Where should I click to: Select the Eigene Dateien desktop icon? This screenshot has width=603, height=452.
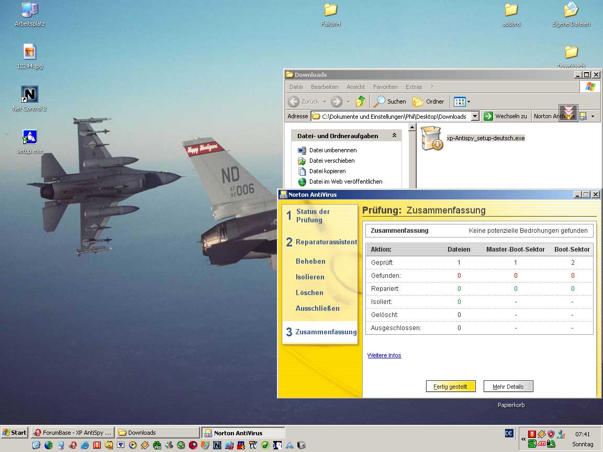tap(571, 15)
